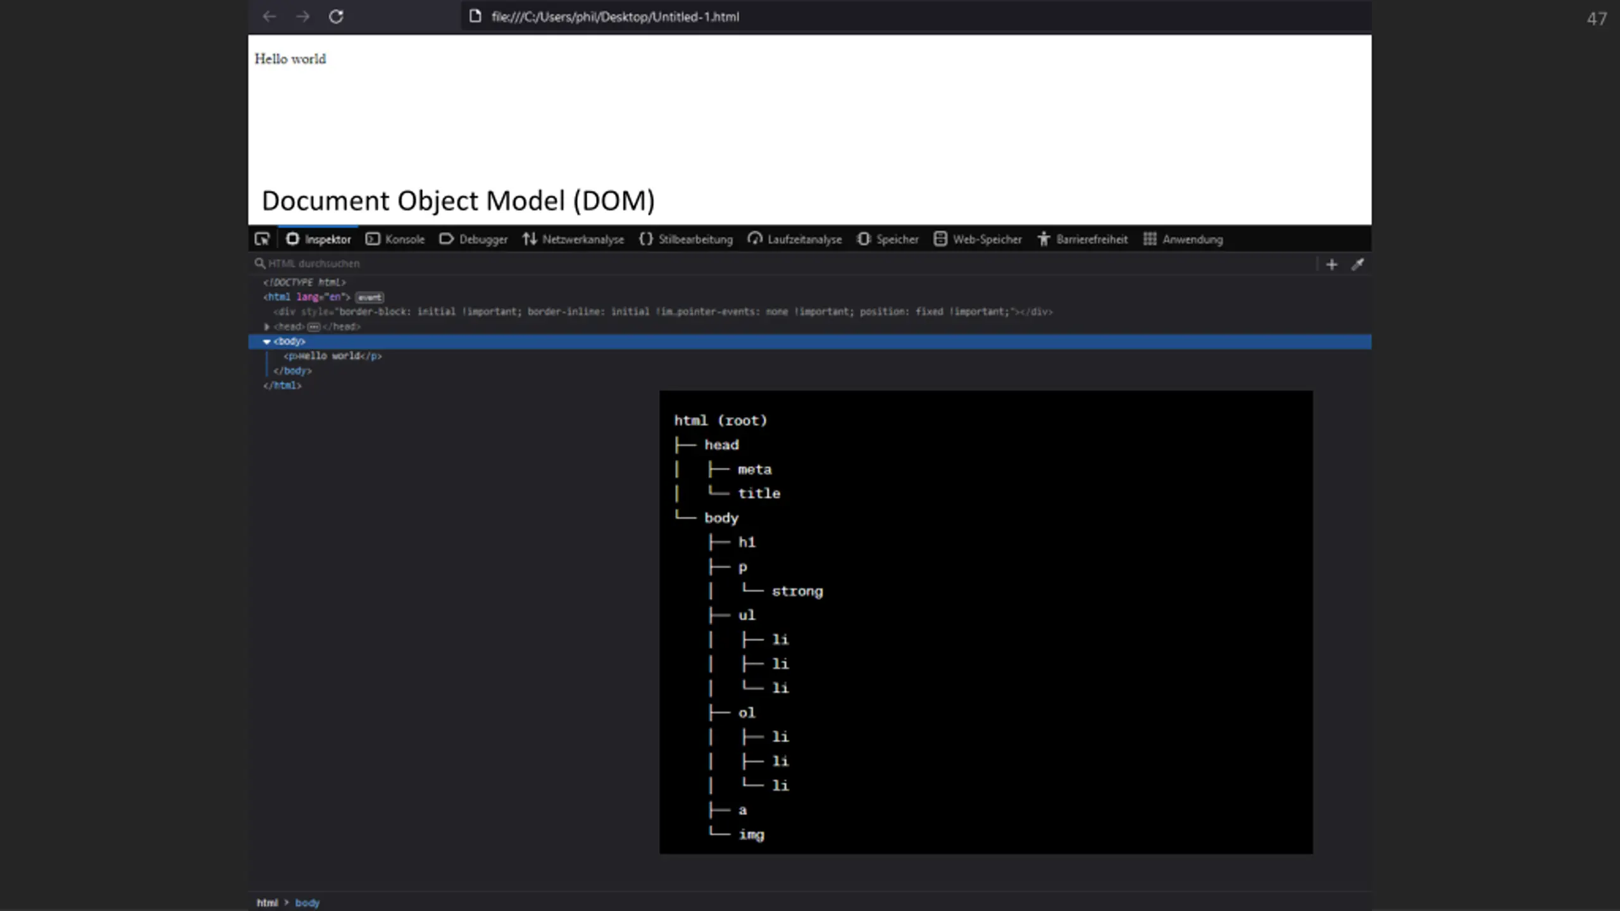Click the event badge on html tag
This screenshot has width=1620, height=911.
pos(370,297)
